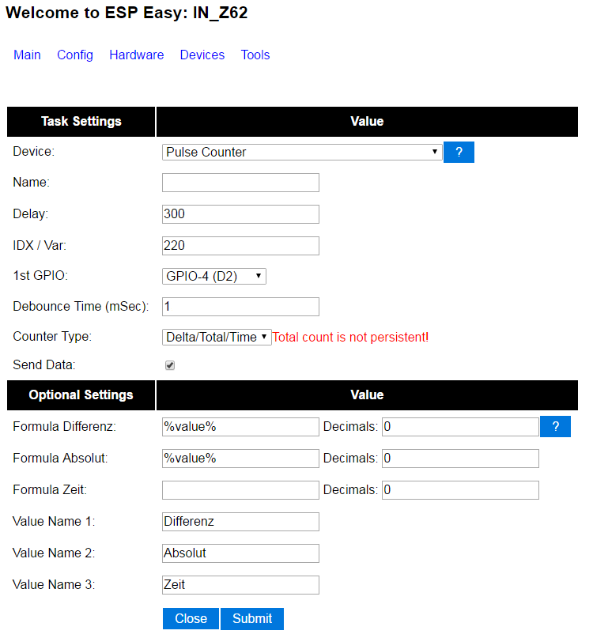593x638 pixels.
Task: Select the IDX / Var input field
Action: point(240,246)
